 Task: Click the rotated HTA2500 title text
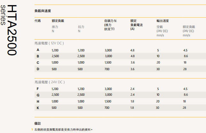coord(12,30)
